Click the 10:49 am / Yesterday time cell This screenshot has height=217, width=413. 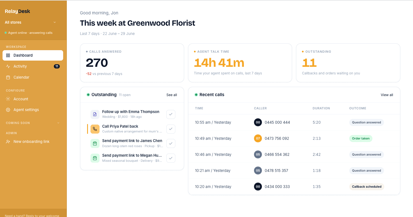click(213, 138)
